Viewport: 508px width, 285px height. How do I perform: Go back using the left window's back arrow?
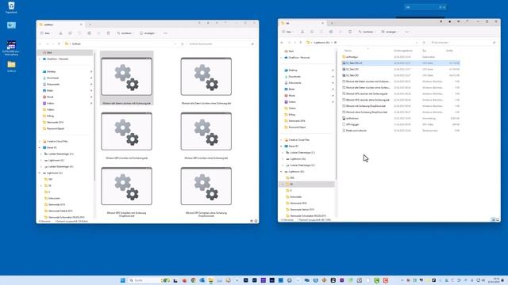pos(40,44)
